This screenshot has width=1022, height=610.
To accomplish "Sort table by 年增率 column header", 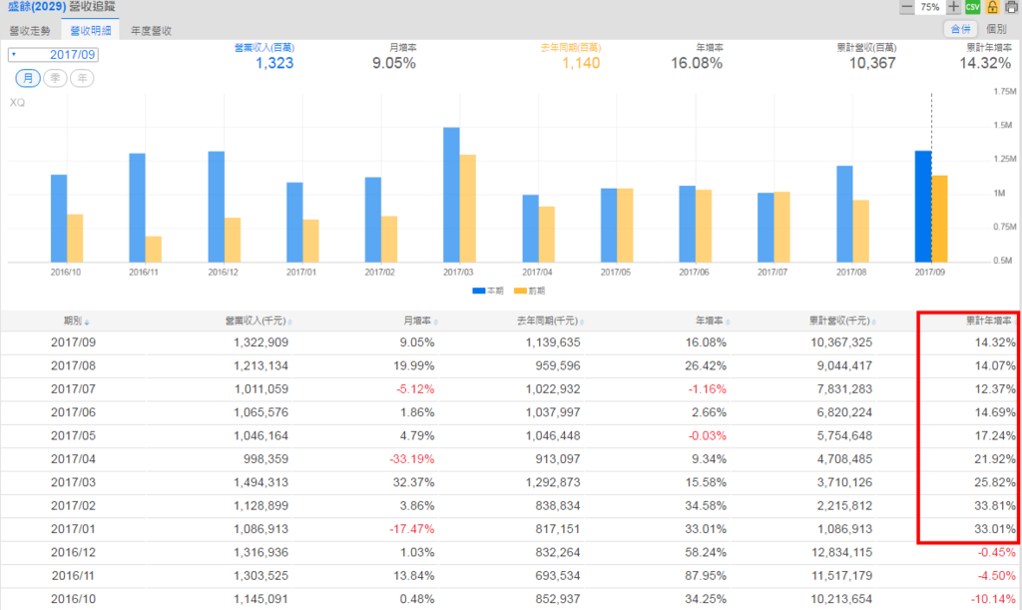I will pos(713,320).
